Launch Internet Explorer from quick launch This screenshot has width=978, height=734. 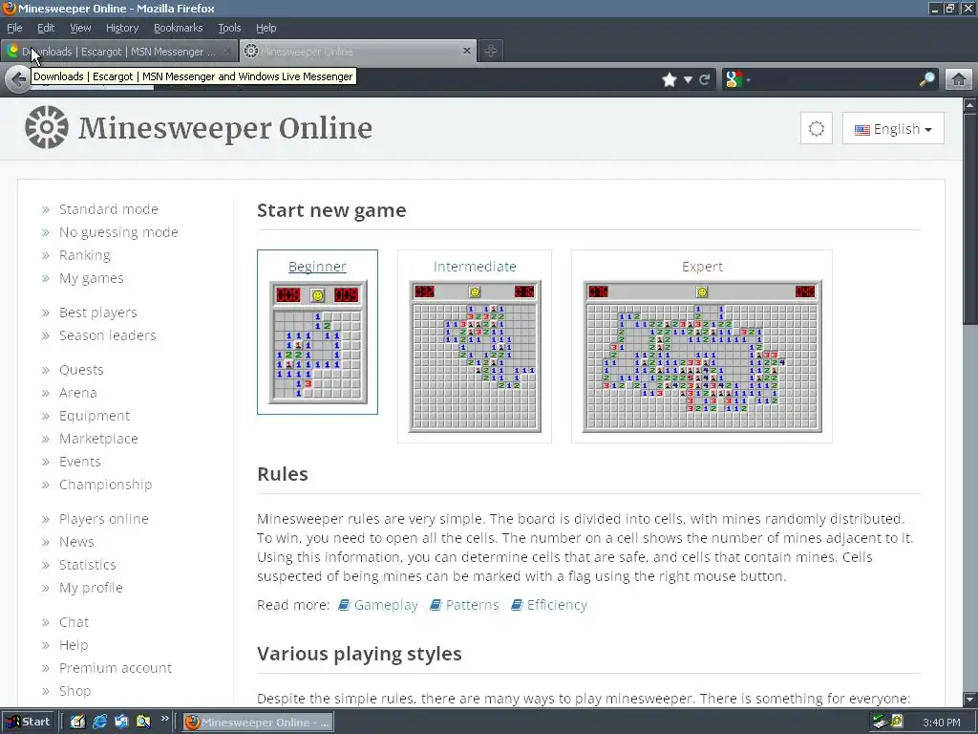[x=99, y=723]
